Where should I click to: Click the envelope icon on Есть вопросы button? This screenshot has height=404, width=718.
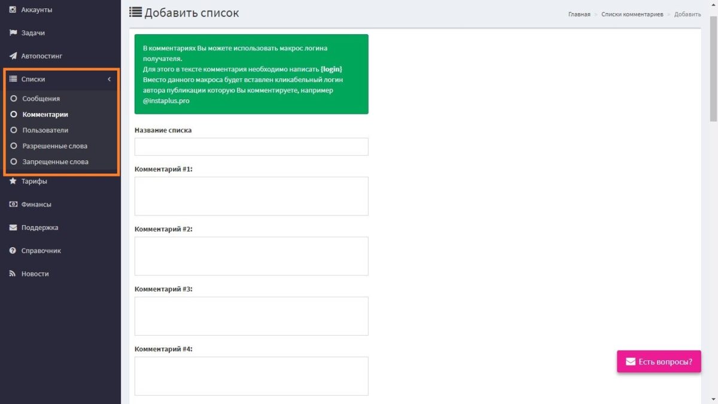(x=631, y=362)
